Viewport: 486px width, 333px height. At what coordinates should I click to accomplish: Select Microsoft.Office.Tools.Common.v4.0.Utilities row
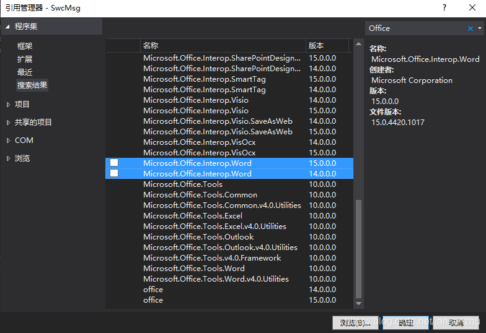[229, 205]
